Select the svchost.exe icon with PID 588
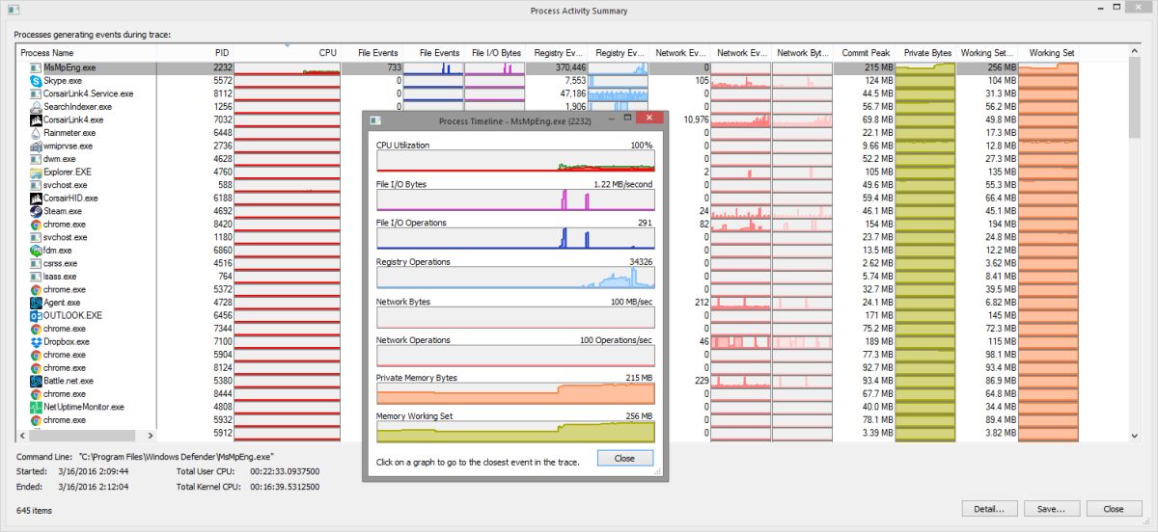 [35, 185]
